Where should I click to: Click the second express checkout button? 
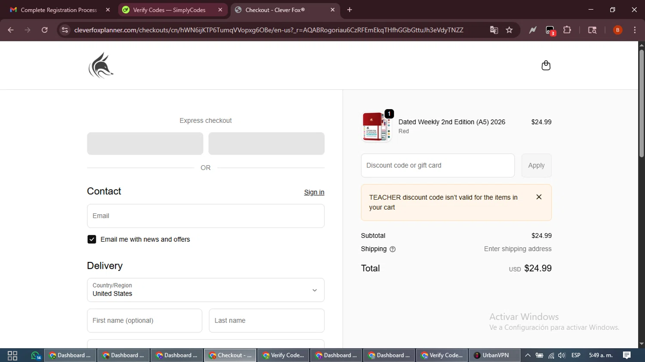(x=266, y=143)
